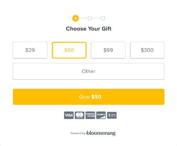Click the "Choose Your Gift" heading
Image resolution: width=177 pixels, height=146 pixels.
[88, 29]
